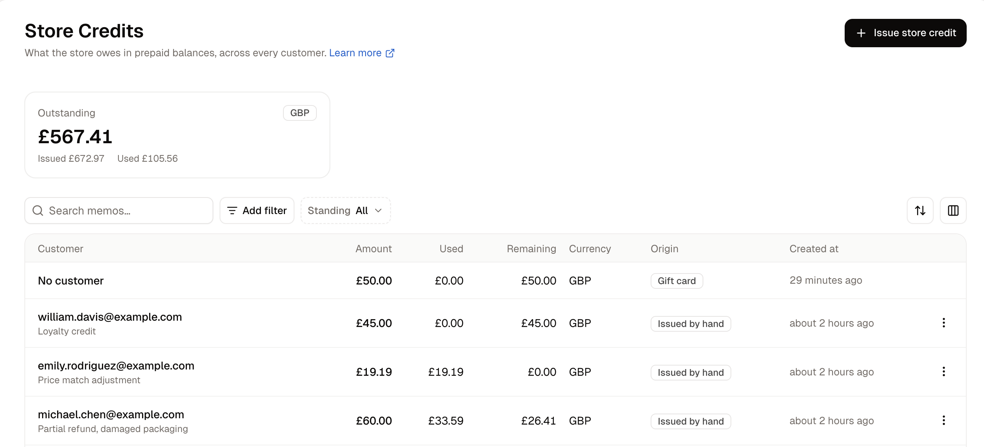This screenshot has height=447, width=984.
Task: Click the Remaining column header
Action: pos(531,249)
